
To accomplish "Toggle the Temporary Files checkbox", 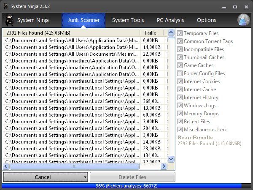I will coord(180,33).
